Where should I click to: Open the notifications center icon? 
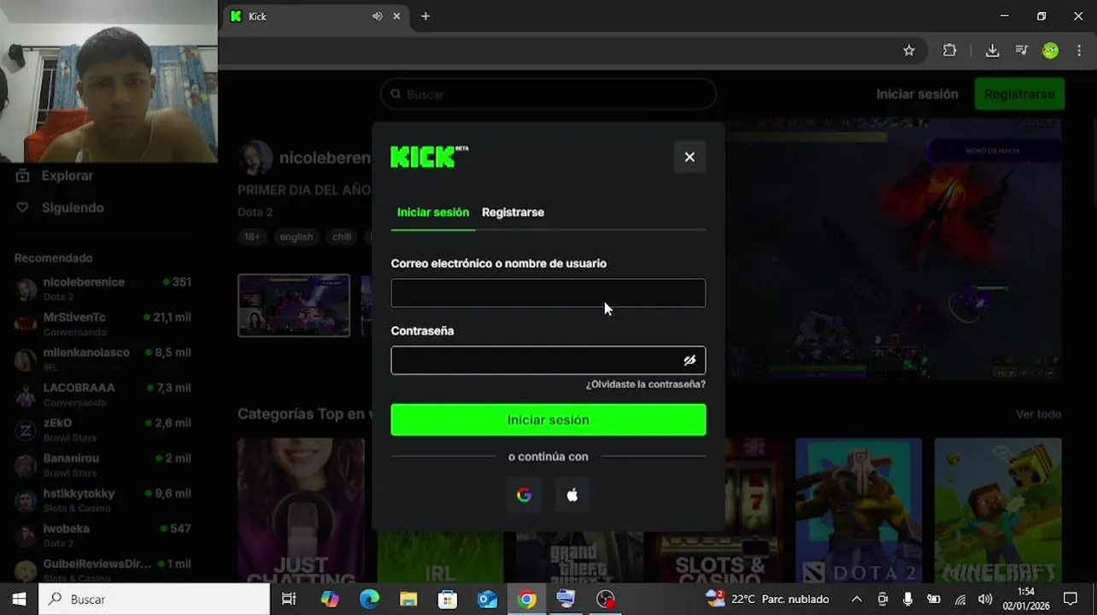click(x=1071, y=599)
